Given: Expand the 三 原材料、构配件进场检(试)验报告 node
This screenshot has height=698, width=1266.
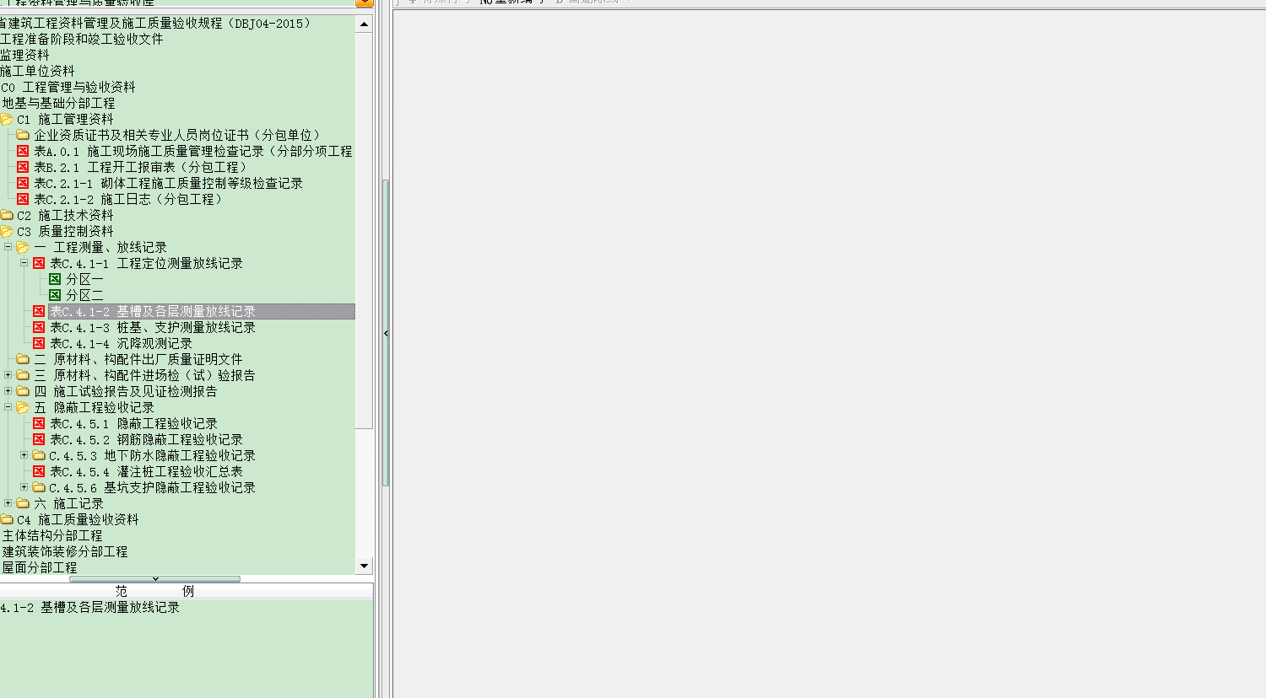Looking at the screenshot, I should click(8, 375).
